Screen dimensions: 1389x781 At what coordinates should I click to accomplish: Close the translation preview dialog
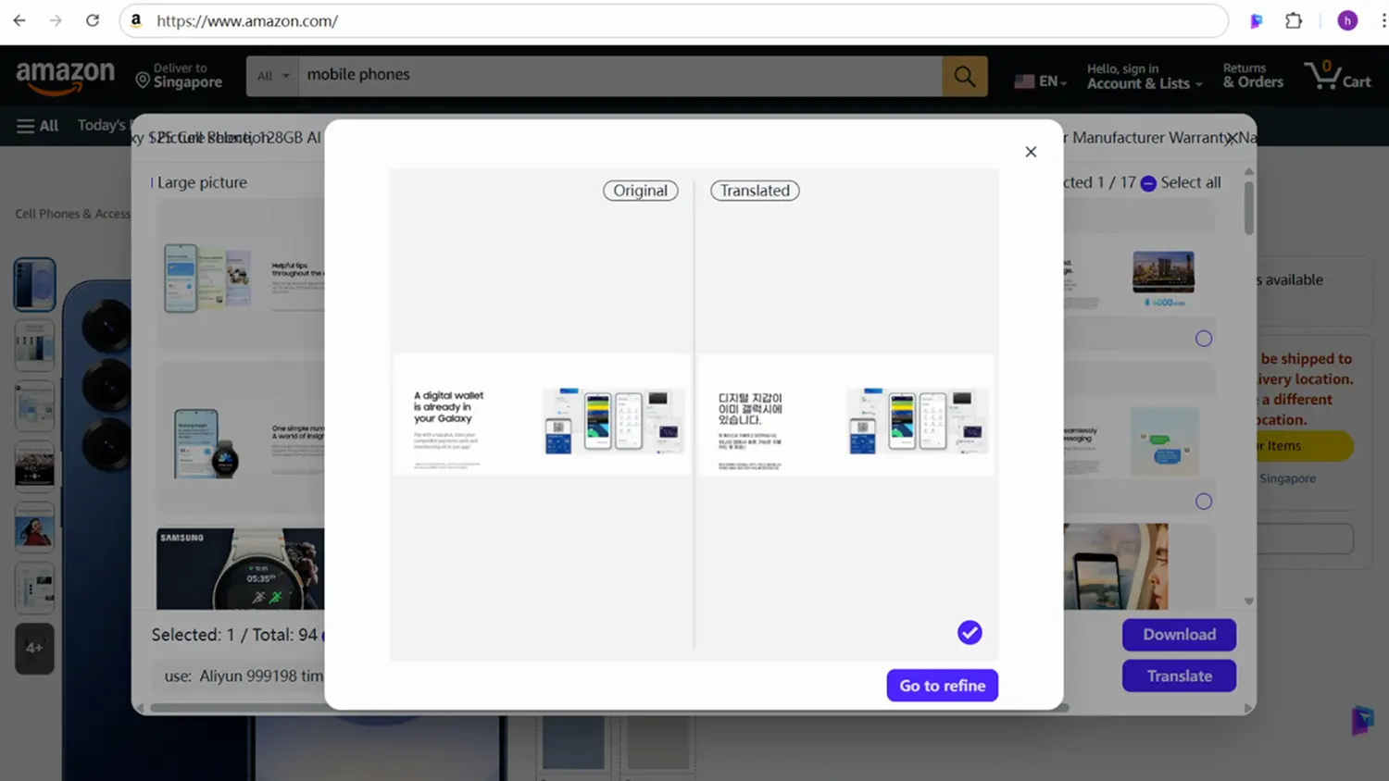[x=1031, y=152]
